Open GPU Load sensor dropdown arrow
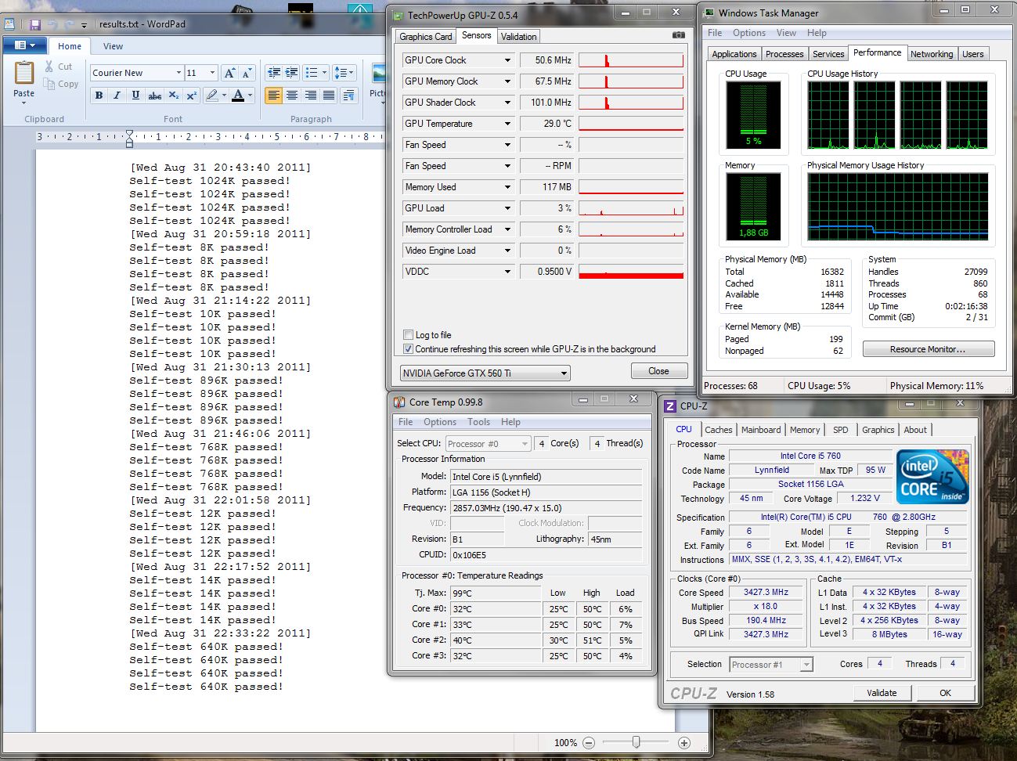 coord(507,208)
